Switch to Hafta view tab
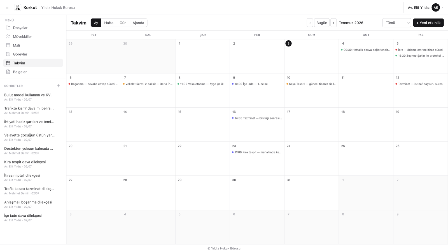The height and width of the screenshot is (252, 448). click(x=109, y=23)
